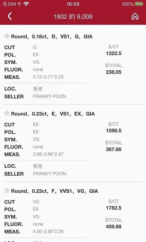Select the 367.66 total price
The width and height of the screenshot is (146, 242).
pos(114,149)
